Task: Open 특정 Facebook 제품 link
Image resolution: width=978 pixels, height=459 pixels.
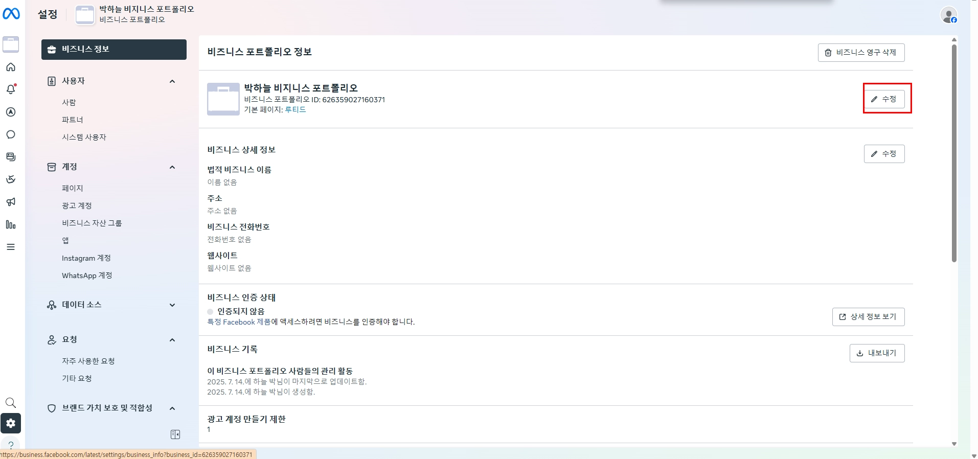Action: click(x=239, y=322)
